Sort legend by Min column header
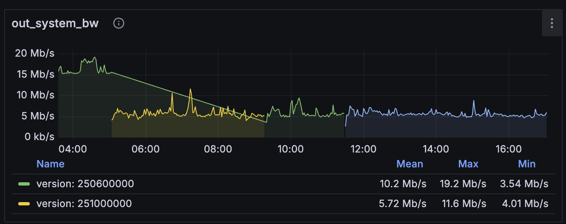Image resolution: width=566 pixels, height=224 pixels. (527, 164)
